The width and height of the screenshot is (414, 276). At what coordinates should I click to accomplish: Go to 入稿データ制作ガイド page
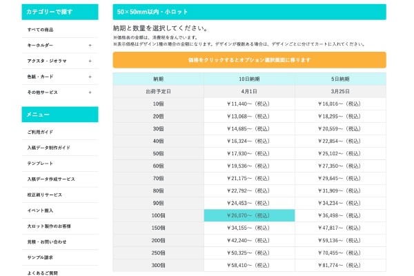coord(48,148)
